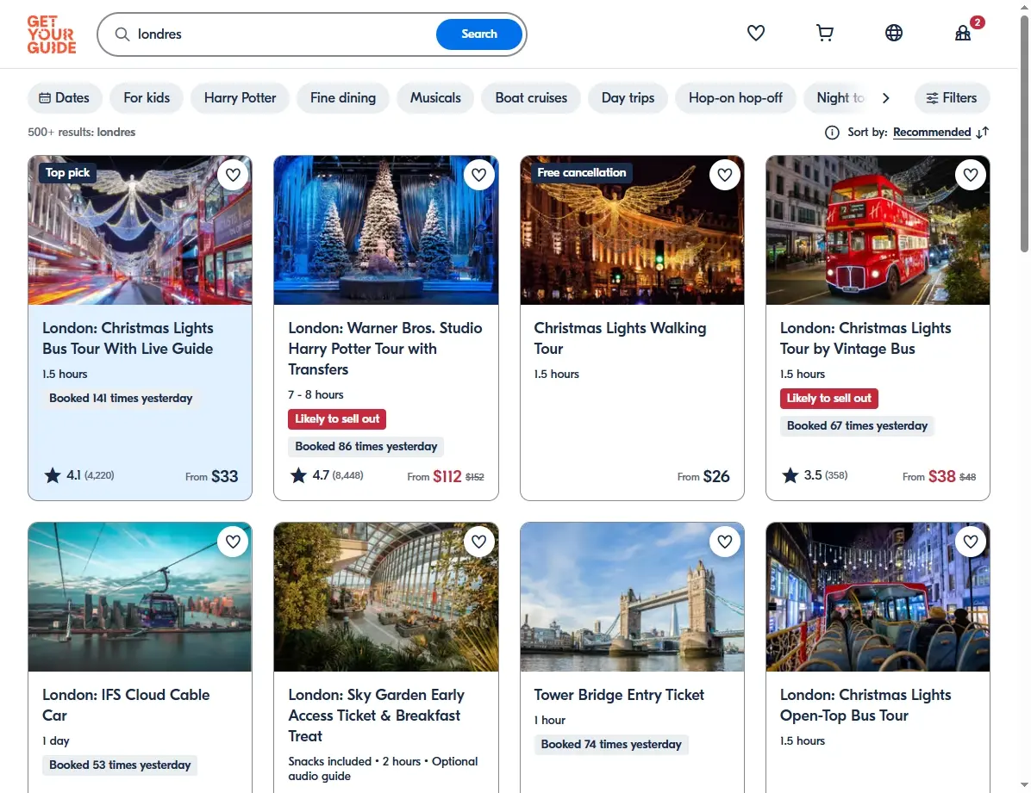Viewport: 1031px width, 793px height.
Task: Select the Harry Potter category chip
Action: [240, 98]
